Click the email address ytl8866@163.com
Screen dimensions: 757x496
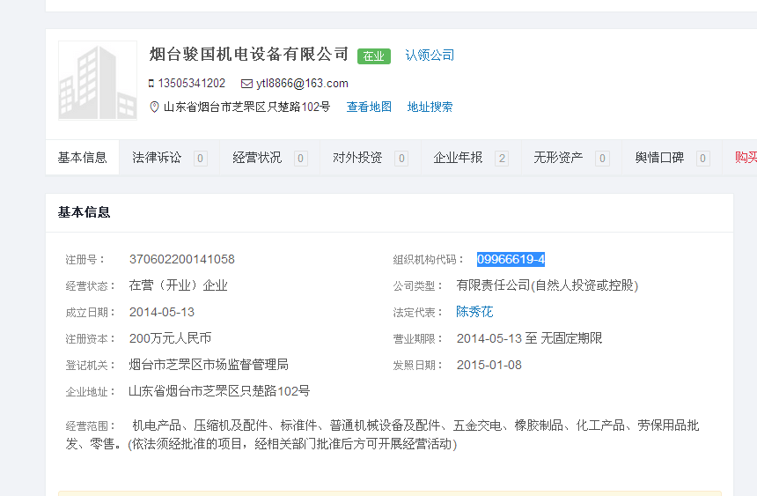pyautogui.click(x=302, y=84)
